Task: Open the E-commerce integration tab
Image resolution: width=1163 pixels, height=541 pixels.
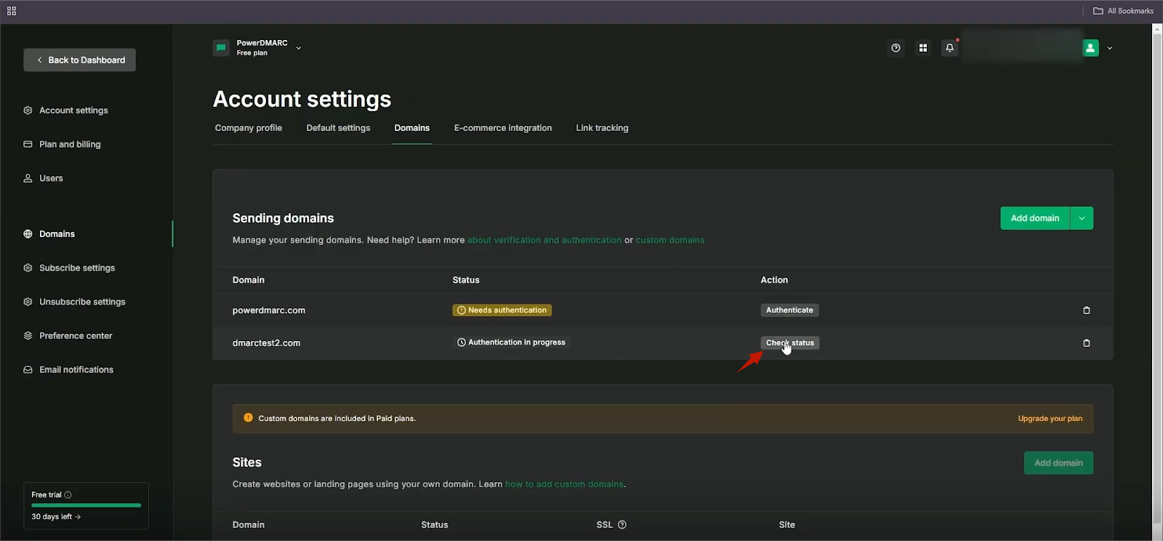Action: [503, 128]
